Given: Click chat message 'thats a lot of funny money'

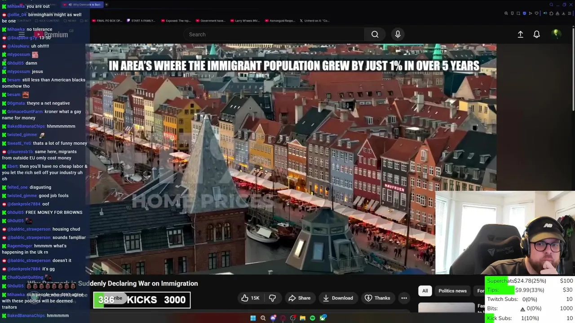Looking at the screenshot, I should (60, 143).
